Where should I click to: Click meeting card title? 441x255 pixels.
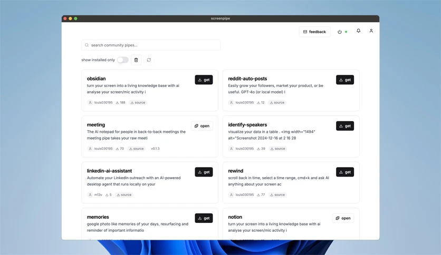click(x=96, y=125)
